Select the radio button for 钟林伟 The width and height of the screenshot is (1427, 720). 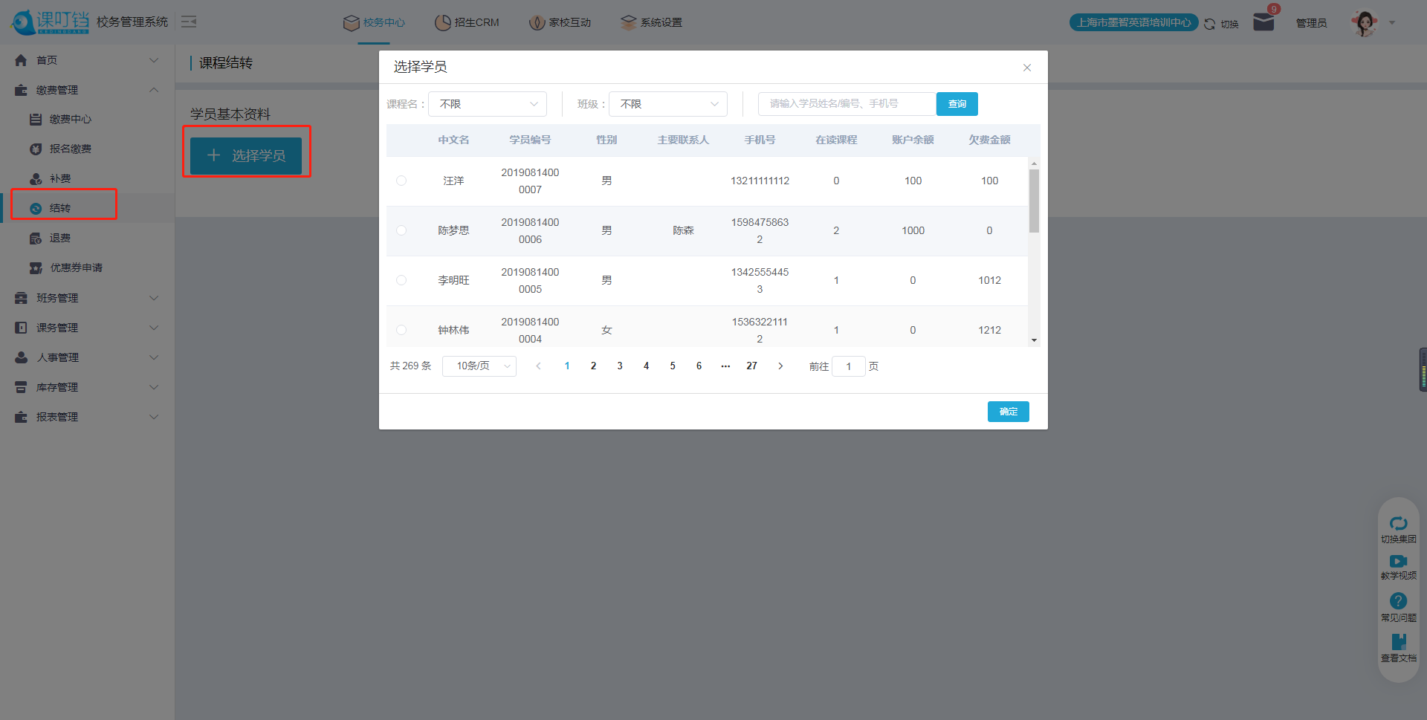point(401,330)
